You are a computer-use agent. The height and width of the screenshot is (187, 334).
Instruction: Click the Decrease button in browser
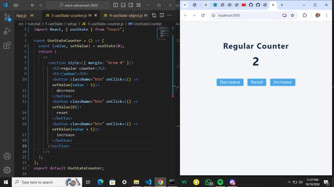[230, 82]
